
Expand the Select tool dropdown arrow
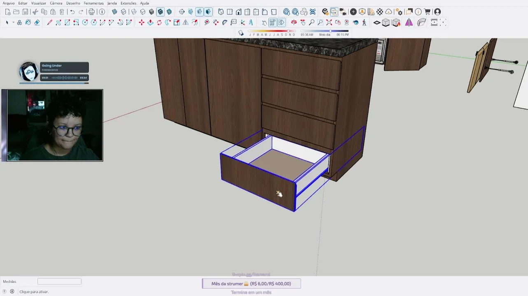13,23
